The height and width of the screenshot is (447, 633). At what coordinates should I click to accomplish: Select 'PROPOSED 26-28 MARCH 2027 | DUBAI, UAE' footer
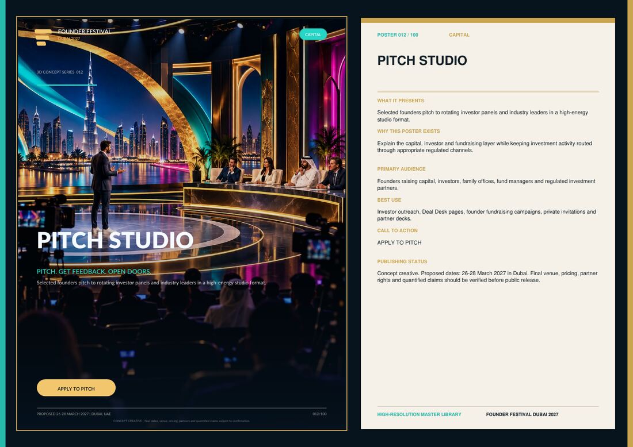(x=74, y=414)
